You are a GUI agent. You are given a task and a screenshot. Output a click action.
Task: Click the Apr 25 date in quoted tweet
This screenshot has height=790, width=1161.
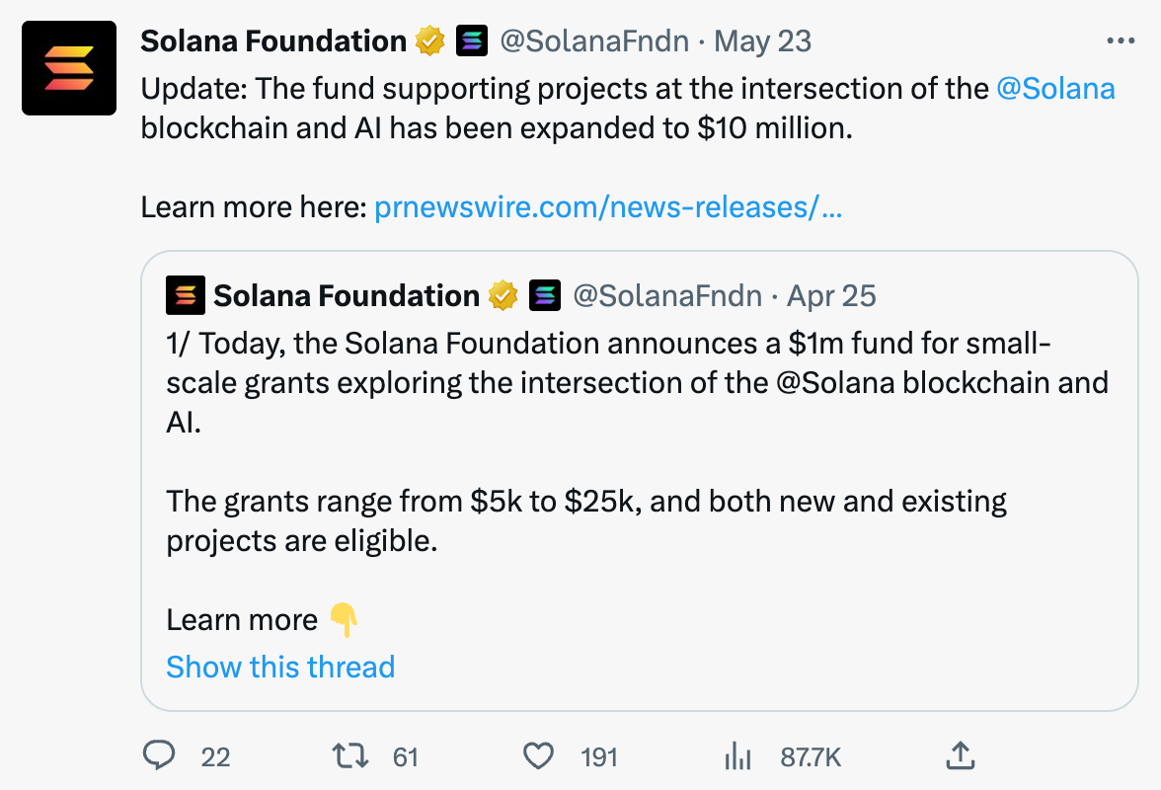pos(831,295)
